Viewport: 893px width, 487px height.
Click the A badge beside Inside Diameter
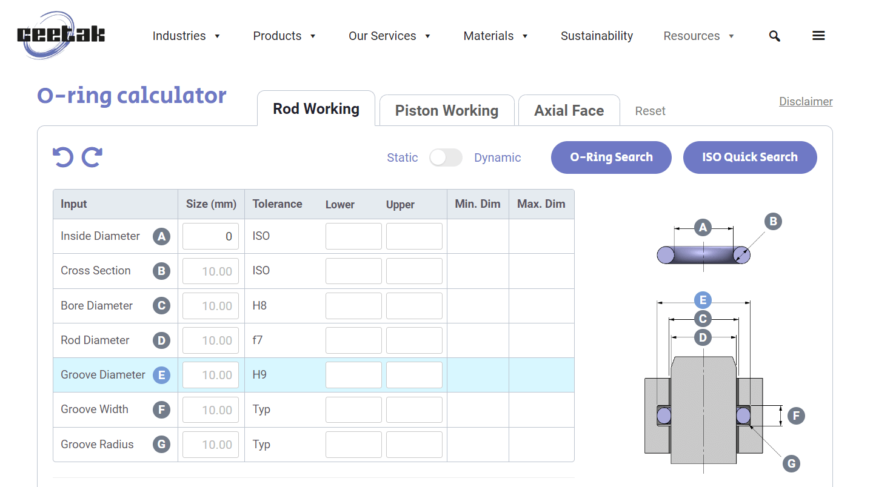pos(161,236)
